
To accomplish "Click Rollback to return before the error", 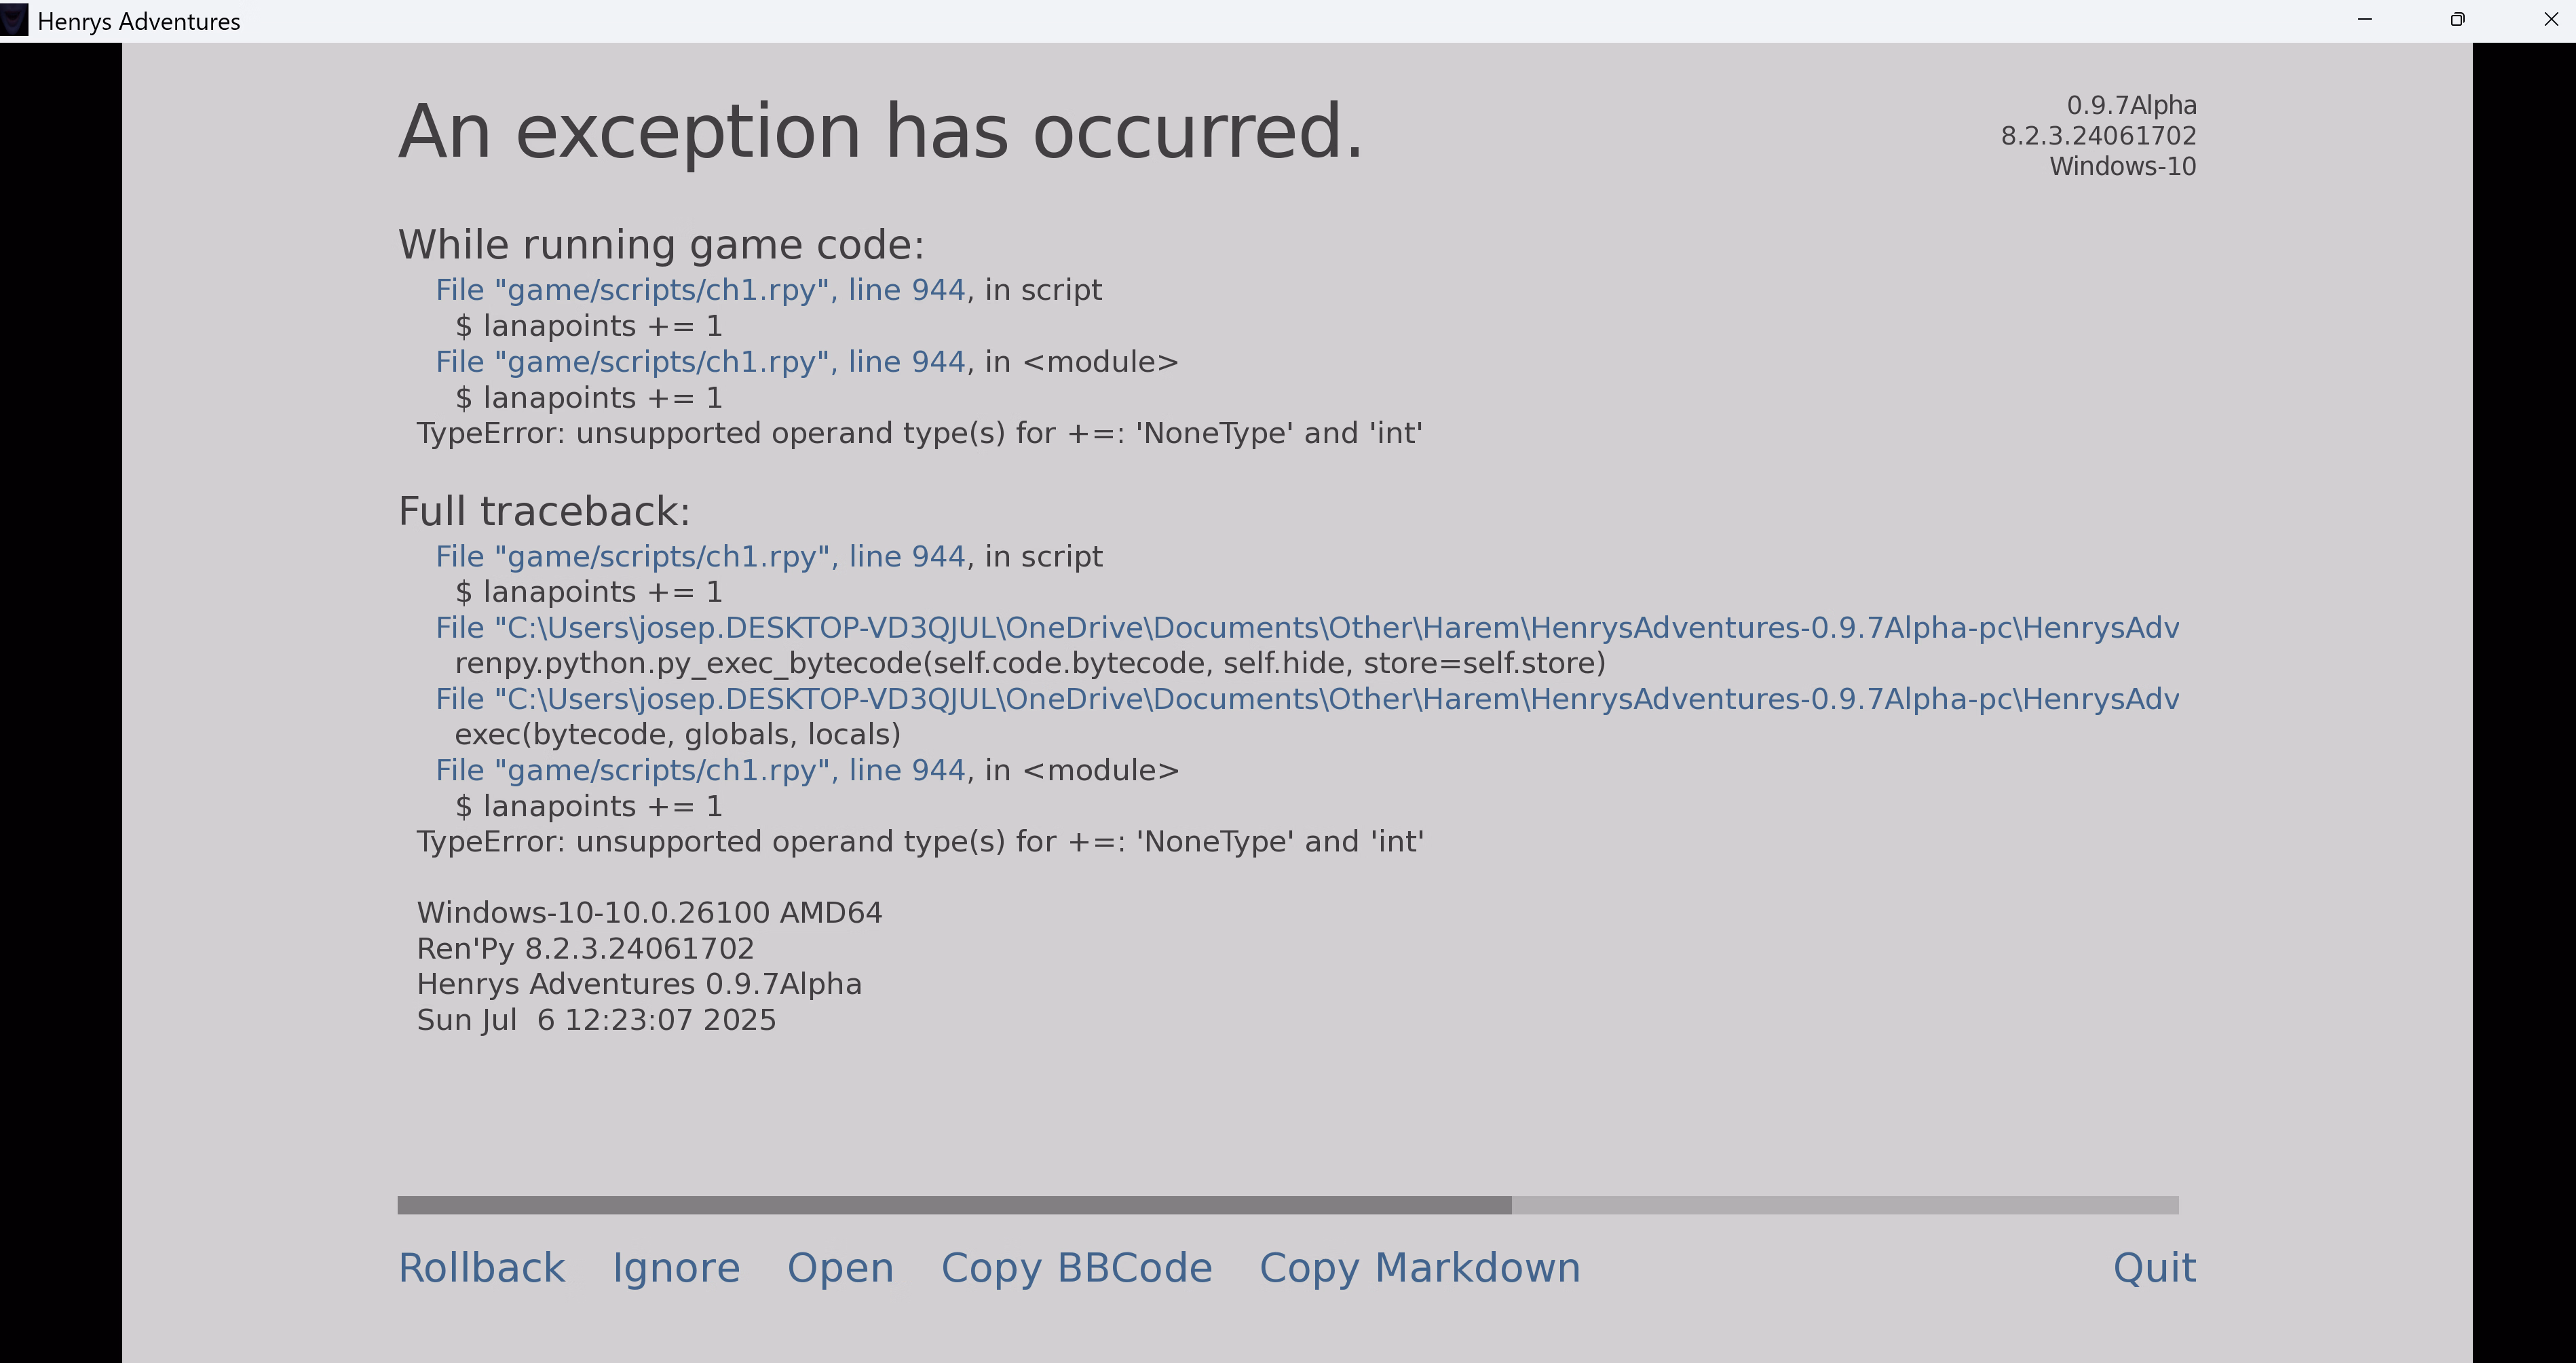I will [x=481, y=1268].
